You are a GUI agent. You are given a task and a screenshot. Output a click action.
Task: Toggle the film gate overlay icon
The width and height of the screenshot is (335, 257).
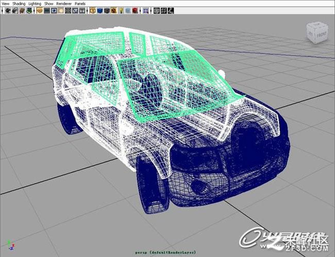click(x=47, y=10)
